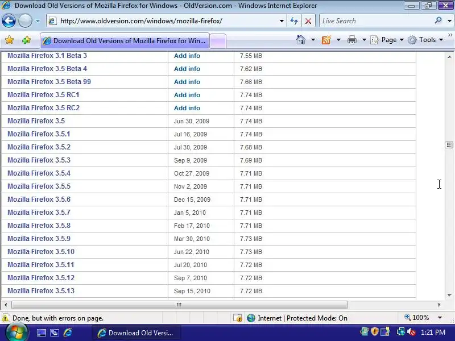Image resolution: width=455 pixels, height=341 pixels.
Task: Click the Home page icon
Action: point(301,40)
